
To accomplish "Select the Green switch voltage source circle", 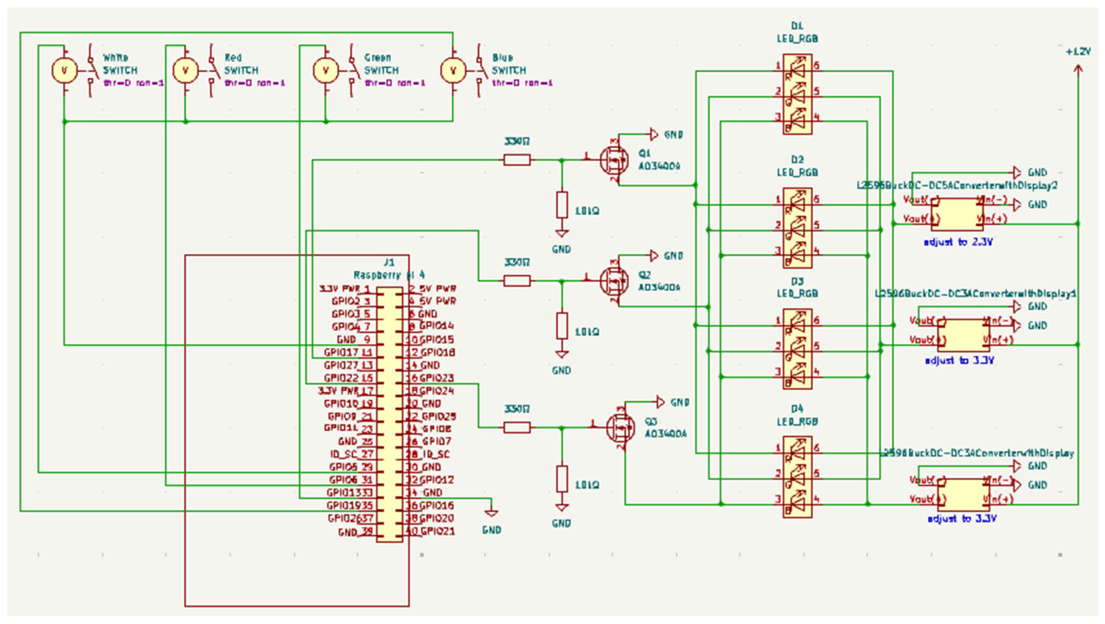I will point(326,70).
